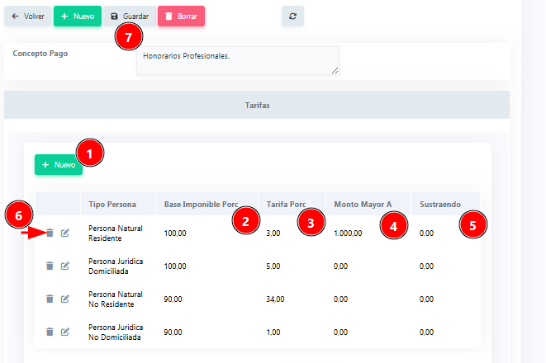Save with the Guardar button
Image resolution: width=546 pixels, height=363 pixels.
pyautogui.click(x=129, y=16)
